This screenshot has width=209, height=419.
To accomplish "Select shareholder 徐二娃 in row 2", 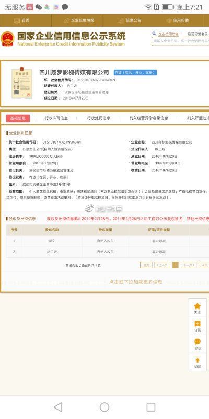I will (52, 252).
